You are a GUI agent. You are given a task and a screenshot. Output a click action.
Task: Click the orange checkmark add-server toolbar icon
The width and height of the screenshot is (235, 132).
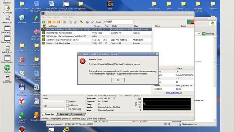[x=49, y=22]
